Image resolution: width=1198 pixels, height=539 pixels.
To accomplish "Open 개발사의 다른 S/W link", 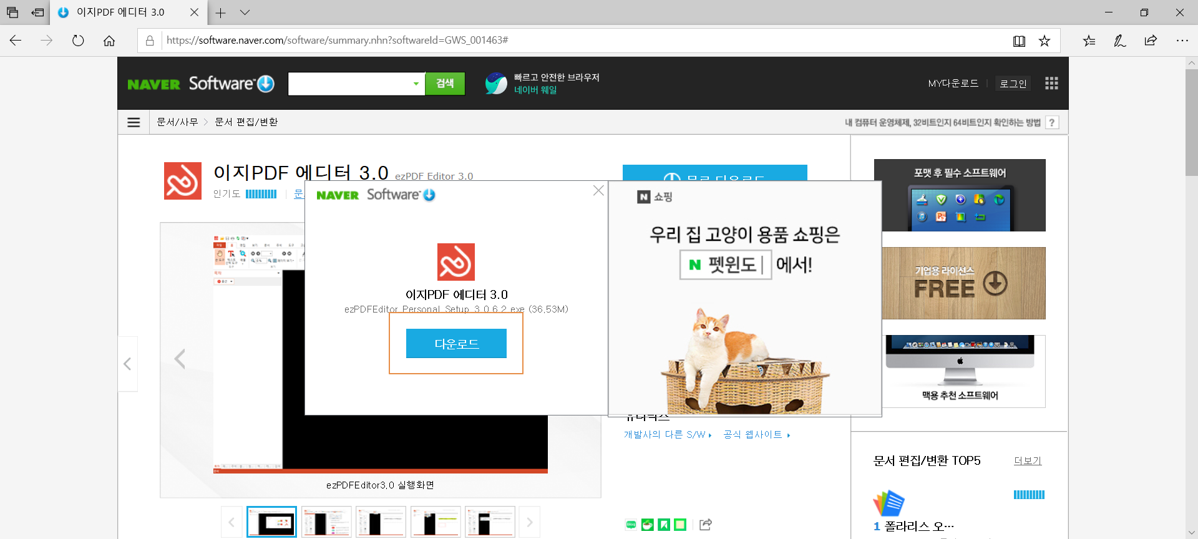I will pos(668,435).
